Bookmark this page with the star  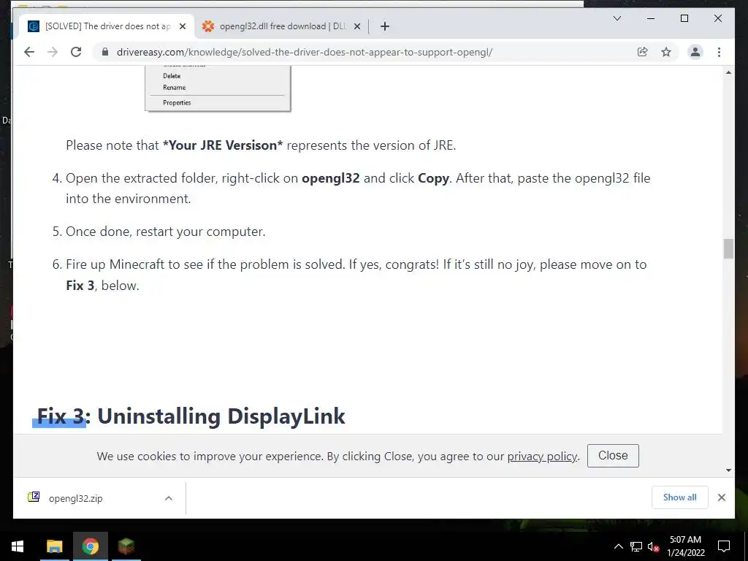click(666, 52)
